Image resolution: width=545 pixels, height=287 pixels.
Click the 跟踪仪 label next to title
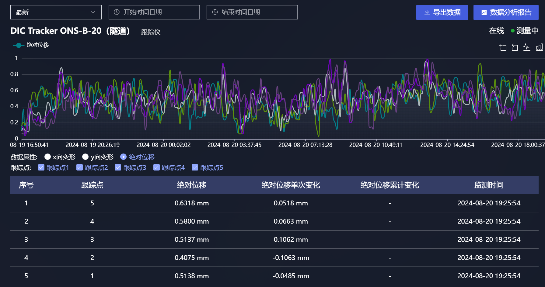151,32
